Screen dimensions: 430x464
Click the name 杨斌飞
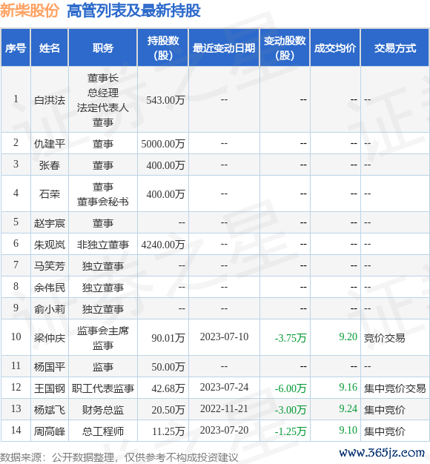click(50, 410)
